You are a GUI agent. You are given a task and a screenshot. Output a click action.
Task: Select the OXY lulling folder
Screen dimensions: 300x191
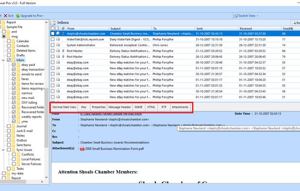(x=29, y=103)
